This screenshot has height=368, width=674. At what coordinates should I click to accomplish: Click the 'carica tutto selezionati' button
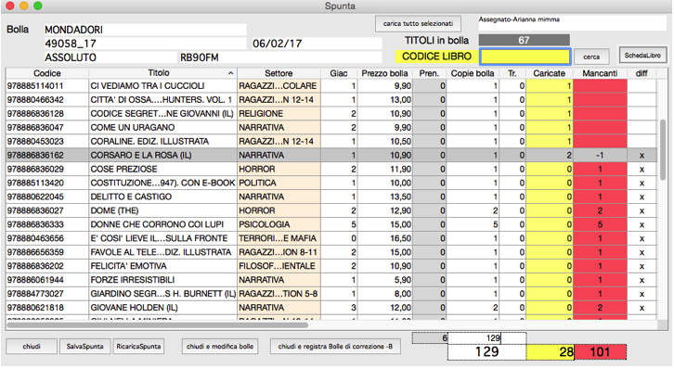point(418,23)
